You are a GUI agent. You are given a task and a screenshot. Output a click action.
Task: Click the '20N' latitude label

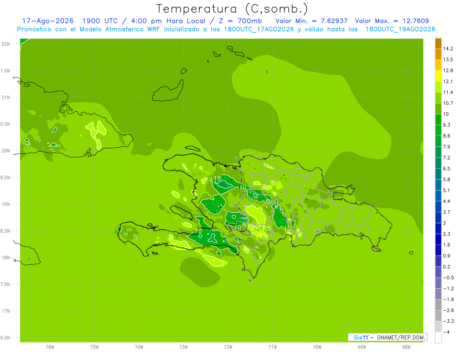6,151
